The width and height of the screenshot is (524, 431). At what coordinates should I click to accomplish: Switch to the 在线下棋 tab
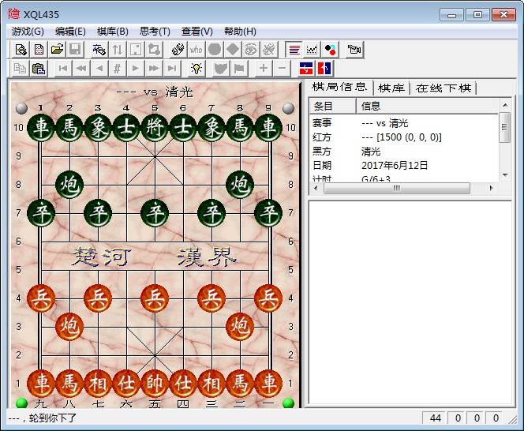444,88
